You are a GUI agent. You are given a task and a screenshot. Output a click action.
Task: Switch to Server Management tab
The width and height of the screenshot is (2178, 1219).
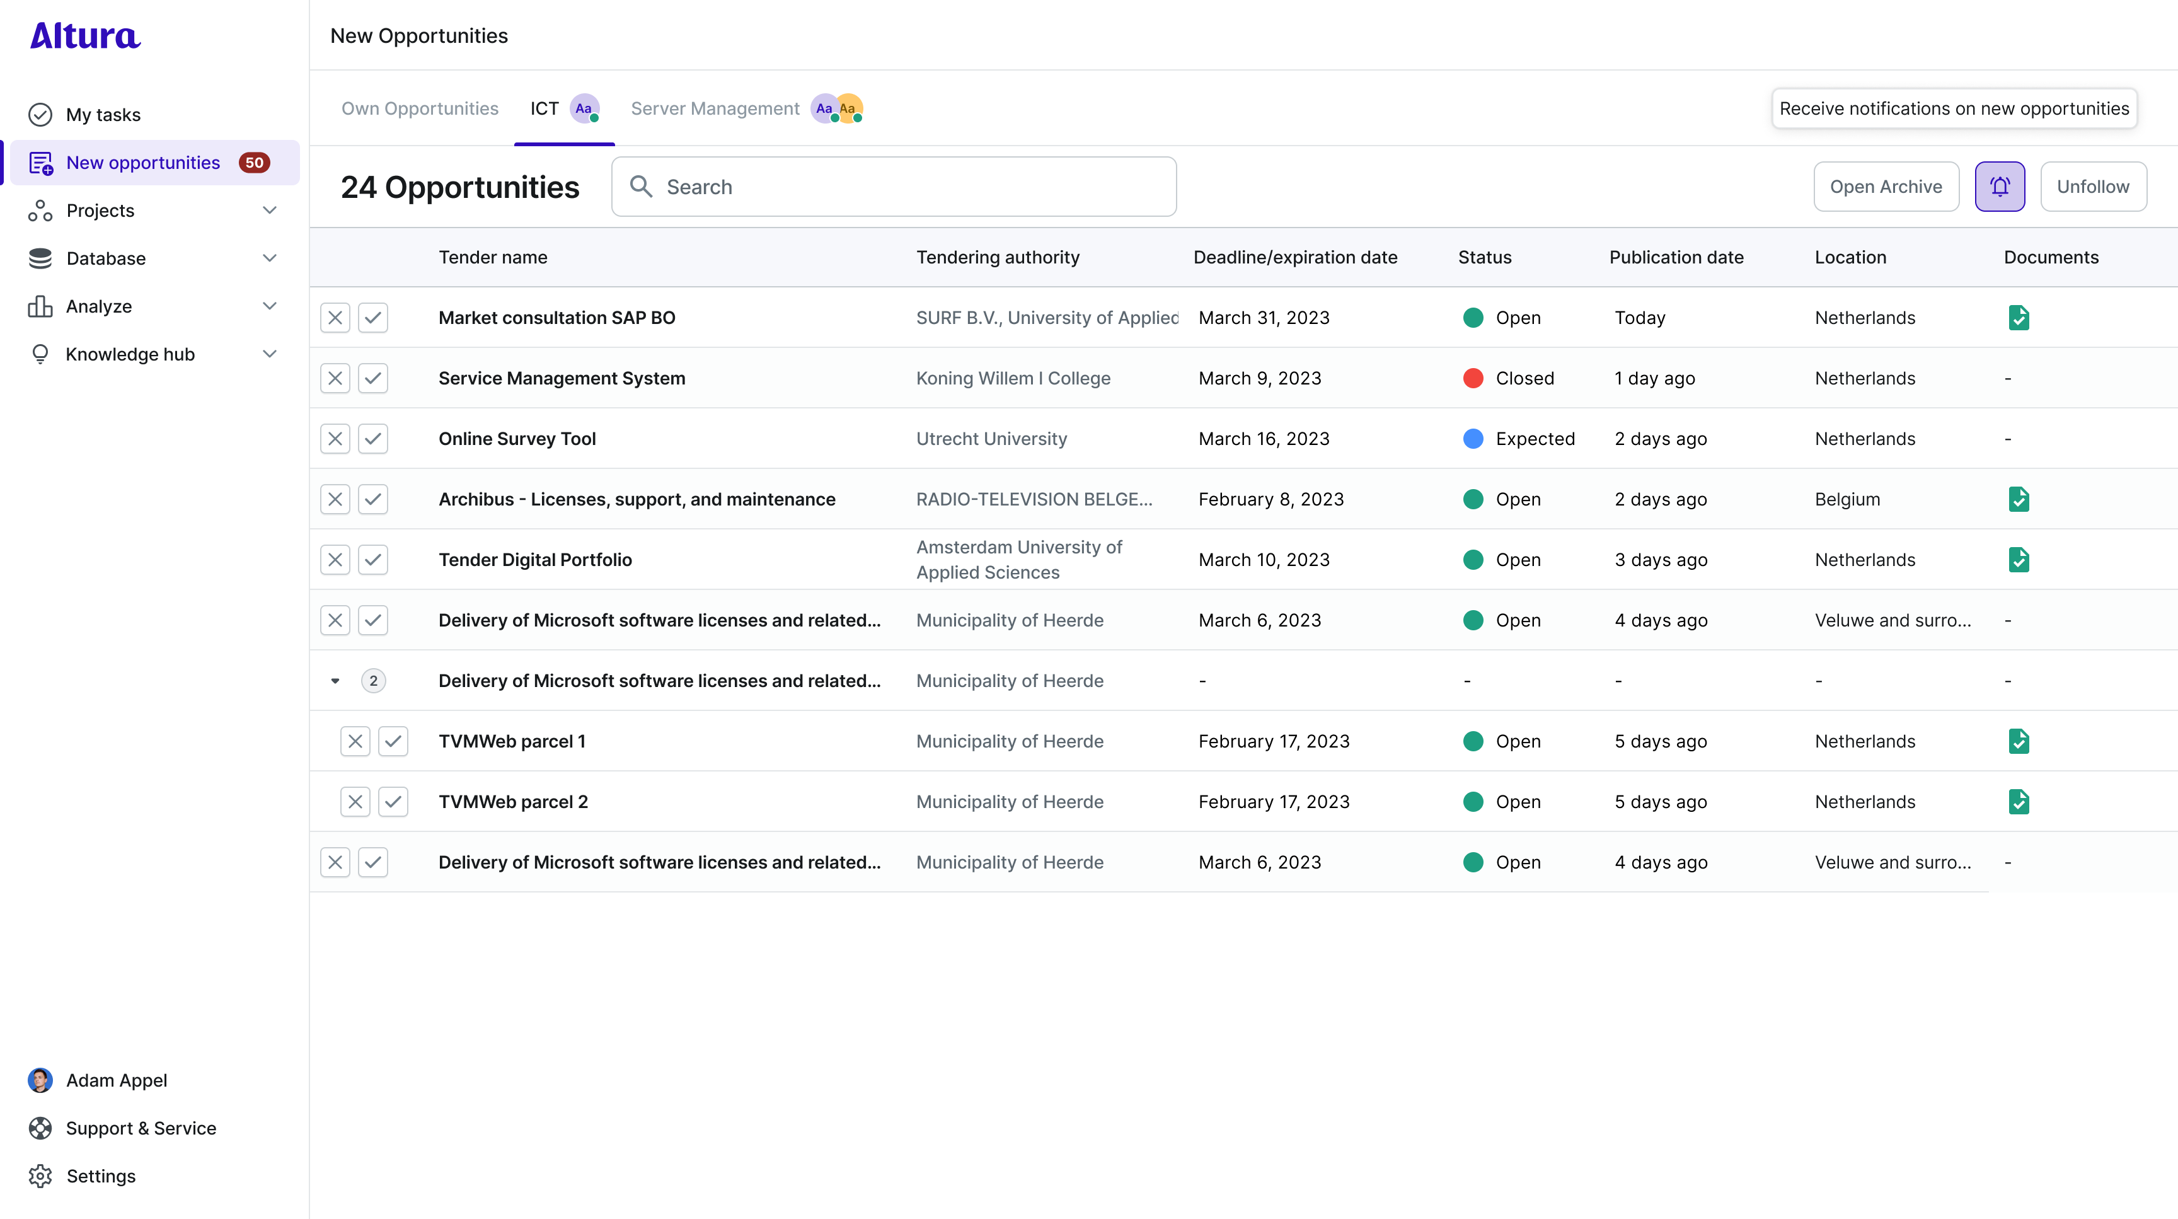coord(715,108)
